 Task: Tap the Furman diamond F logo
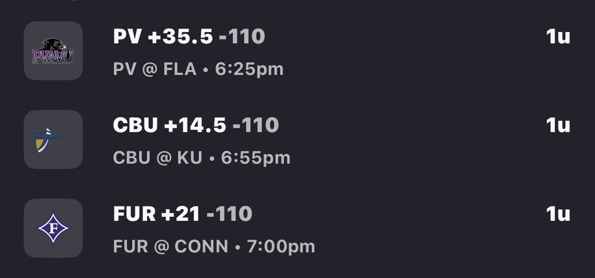click(53, 228)
